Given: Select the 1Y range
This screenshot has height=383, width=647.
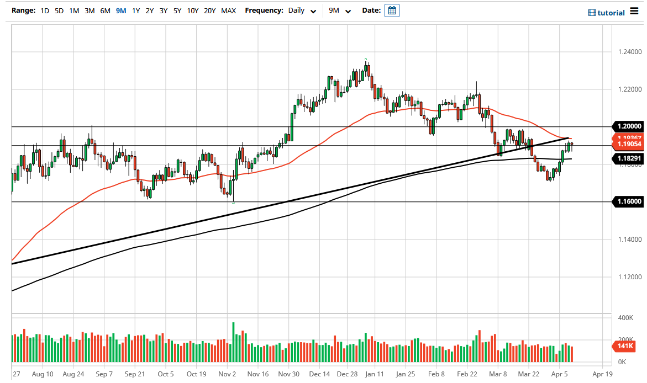Looking at the screenshot, I should point(136,10).
